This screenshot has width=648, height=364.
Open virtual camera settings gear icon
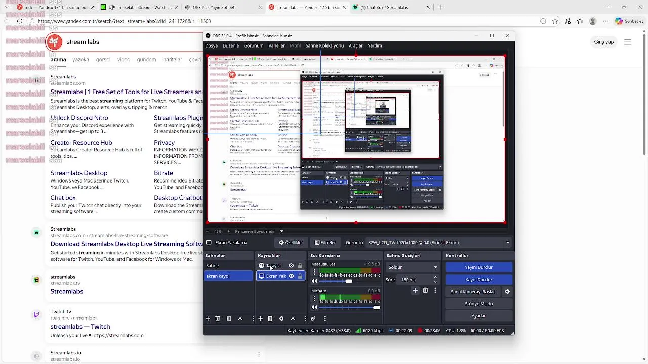507,292
